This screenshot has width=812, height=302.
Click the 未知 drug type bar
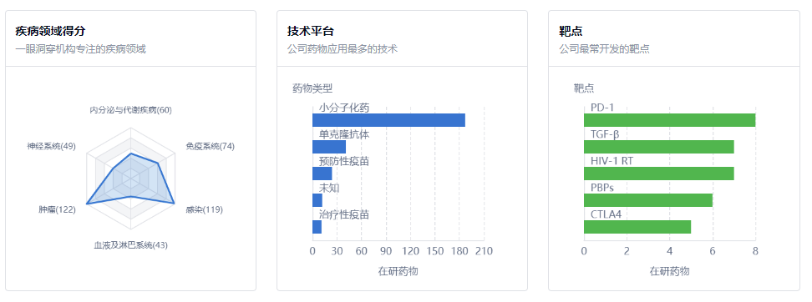pyautogui.click(x=317, y=200)
